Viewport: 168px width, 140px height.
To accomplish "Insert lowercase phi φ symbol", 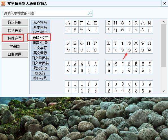I will (x=129, y=50).
